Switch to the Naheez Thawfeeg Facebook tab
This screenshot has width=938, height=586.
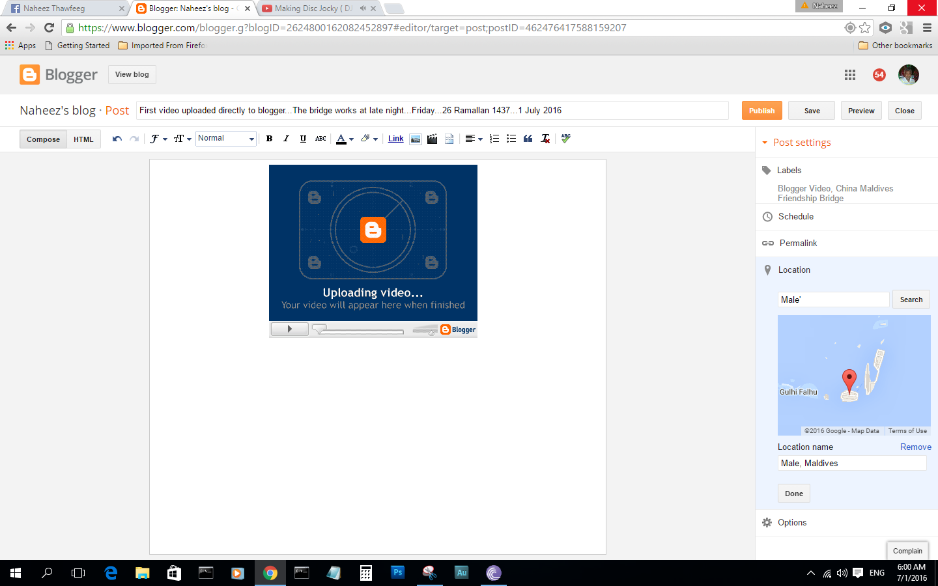tap(65, 8)
